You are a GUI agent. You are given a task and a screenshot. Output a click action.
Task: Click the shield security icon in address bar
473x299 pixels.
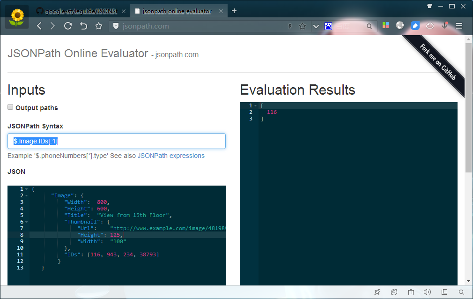click(x=116, y=26)
